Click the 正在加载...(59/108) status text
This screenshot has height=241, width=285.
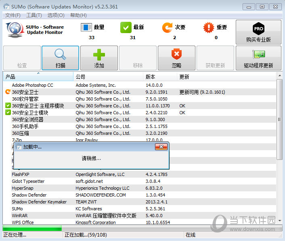click(x=86, y=235)
